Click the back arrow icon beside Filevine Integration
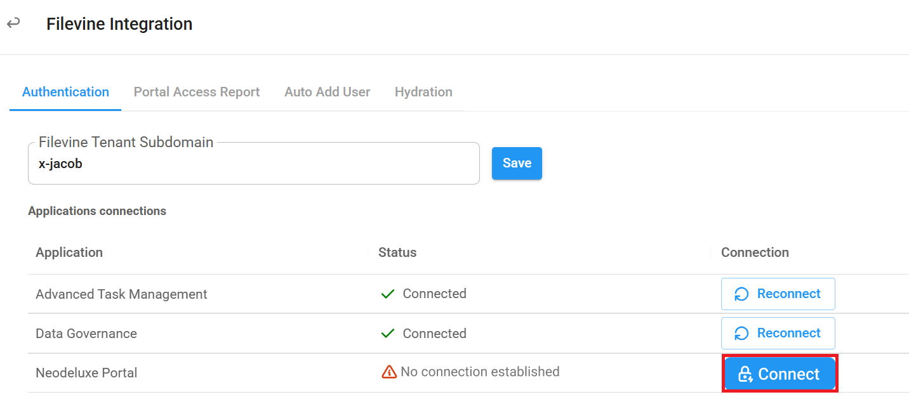 click(13, 23)
